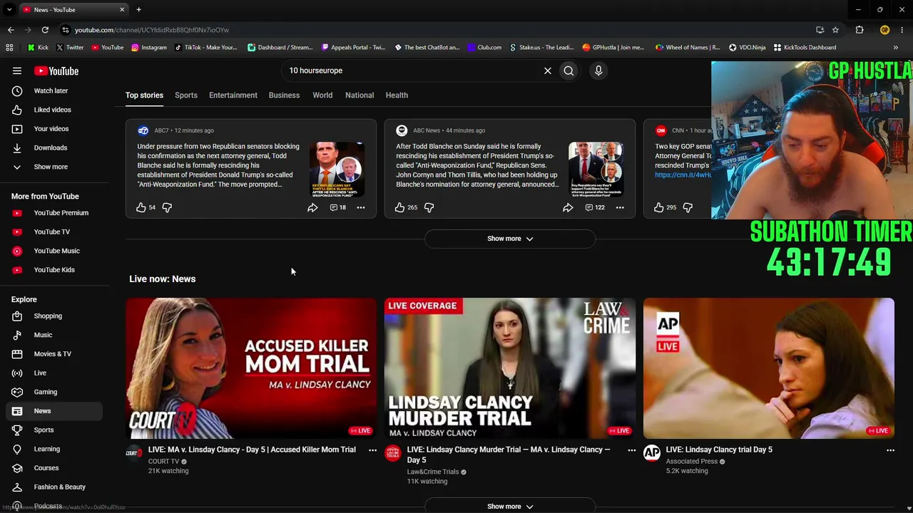Open the Law&Crime Trials channel link
The image size is (913, 513).
[433, 472]
